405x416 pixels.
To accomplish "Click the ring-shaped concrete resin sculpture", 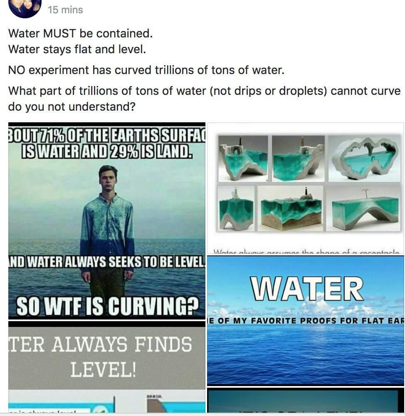I will (x=364, y=158).
